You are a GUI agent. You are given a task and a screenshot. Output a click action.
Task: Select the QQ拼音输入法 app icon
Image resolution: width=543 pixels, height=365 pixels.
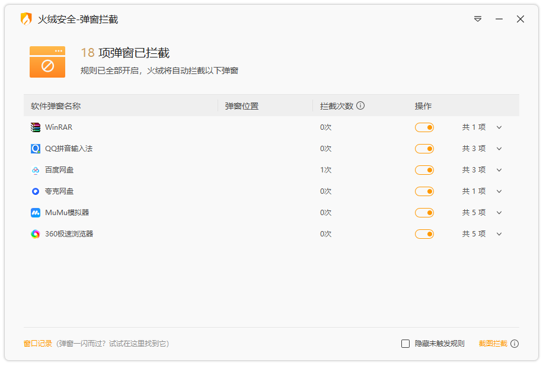[x=34, y=148]
